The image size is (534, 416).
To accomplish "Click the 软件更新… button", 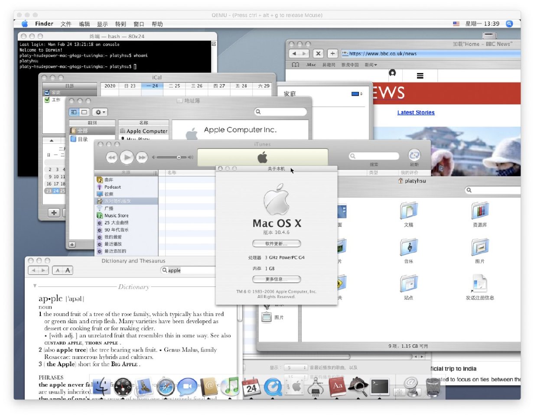I will (x=276, y=244).
